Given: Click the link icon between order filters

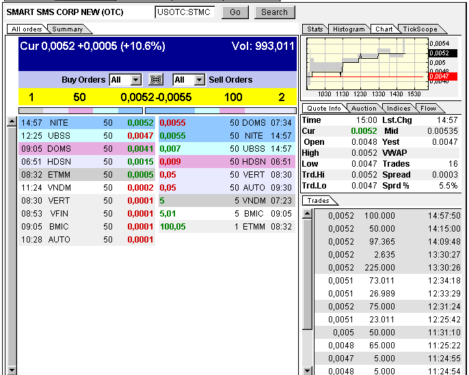Looking at the screenshot, I should coord(157,80).
